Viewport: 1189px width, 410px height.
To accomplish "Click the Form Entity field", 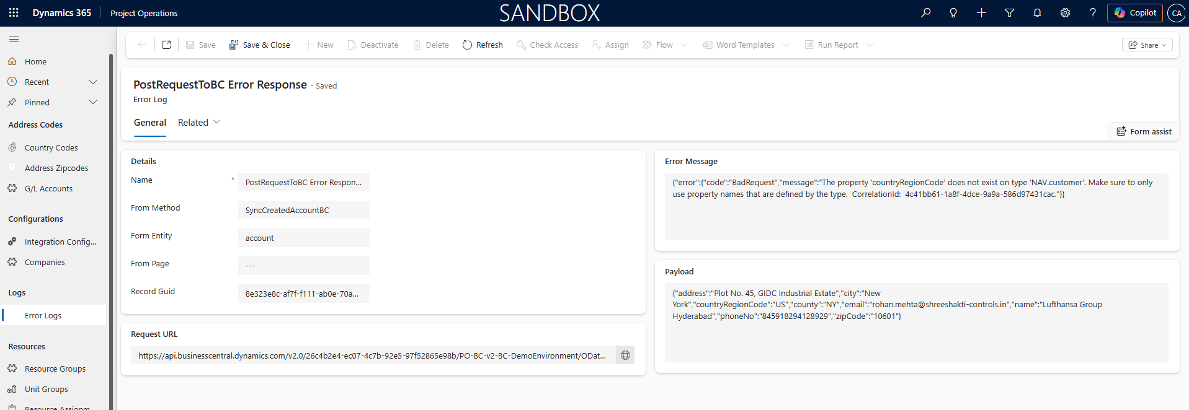I will pyautogui.click(x=303, y=238).
